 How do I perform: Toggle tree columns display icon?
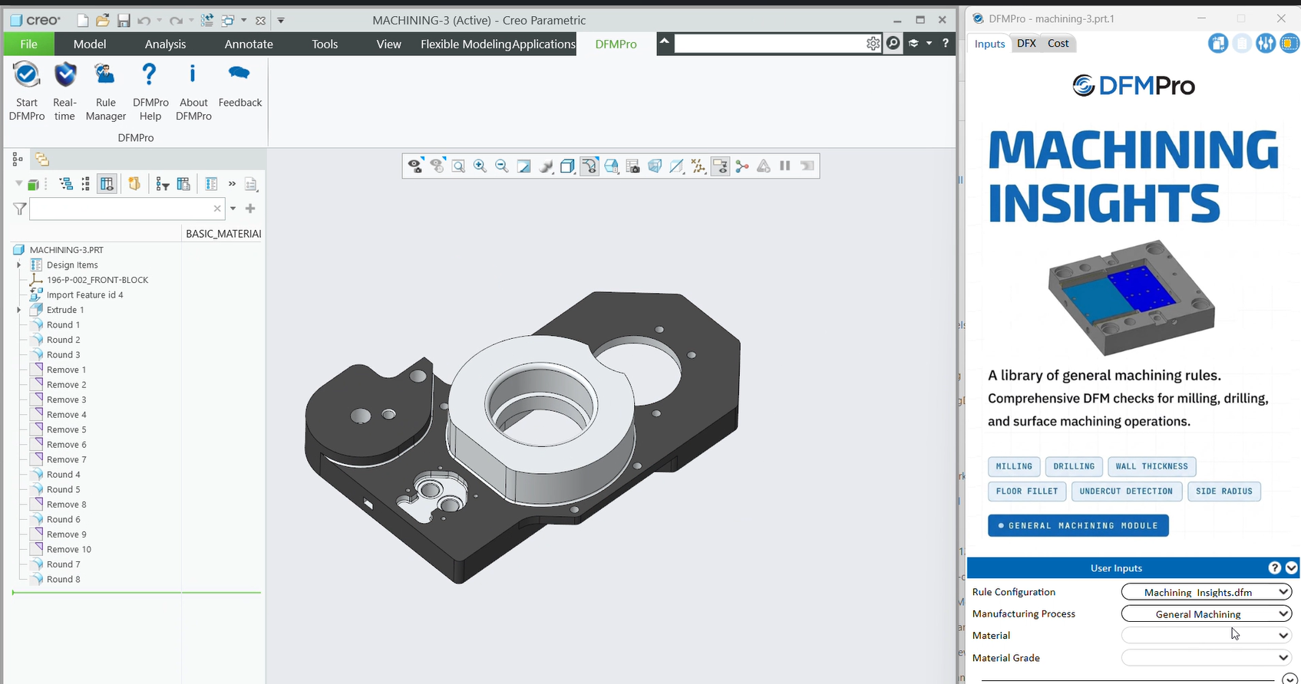point(107,184)
